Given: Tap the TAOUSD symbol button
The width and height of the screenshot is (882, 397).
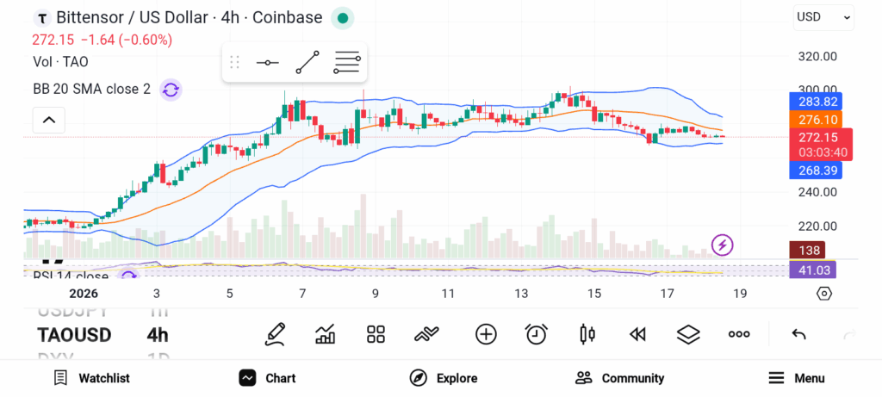Looking at the screenshot, I should (74, 334).
